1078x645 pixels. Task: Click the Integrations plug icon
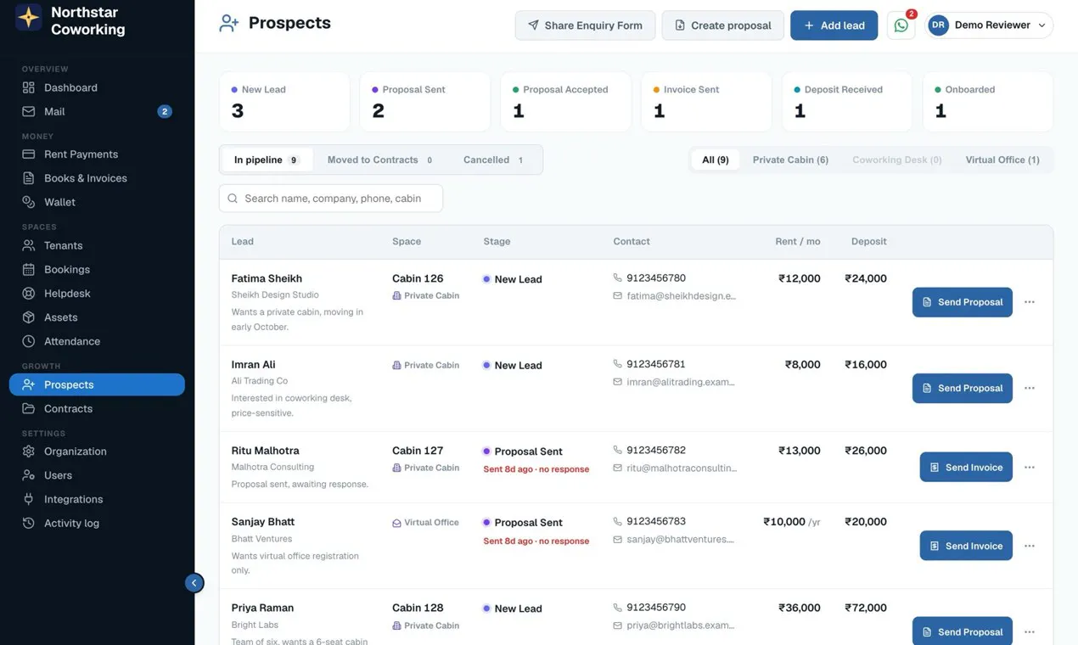coord(29,499)
